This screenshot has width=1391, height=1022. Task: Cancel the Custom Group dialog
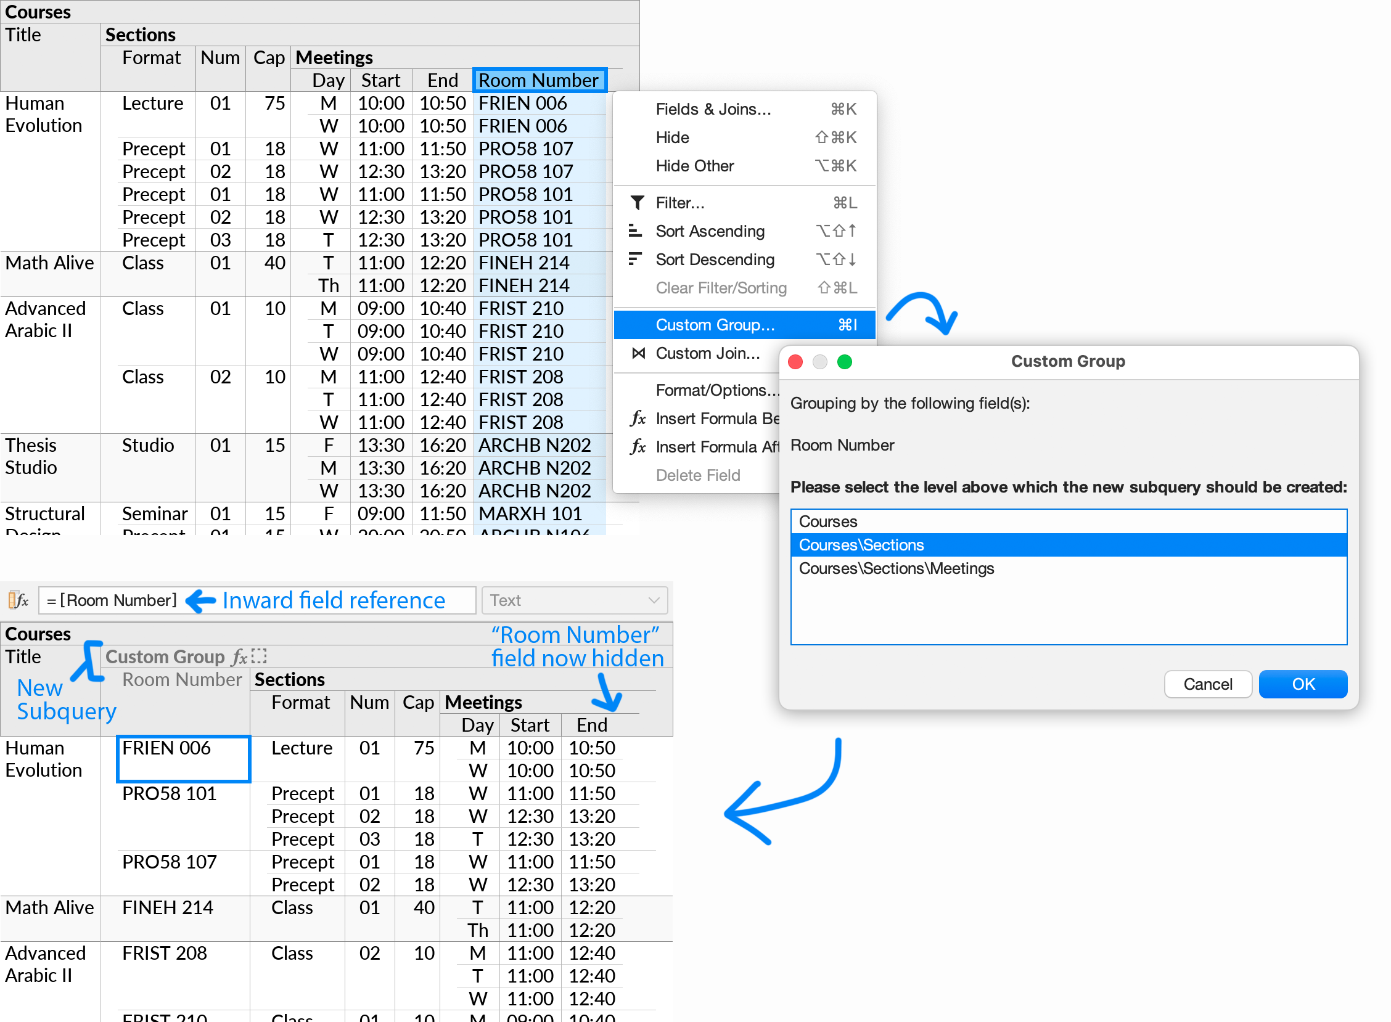[1207, 684]
